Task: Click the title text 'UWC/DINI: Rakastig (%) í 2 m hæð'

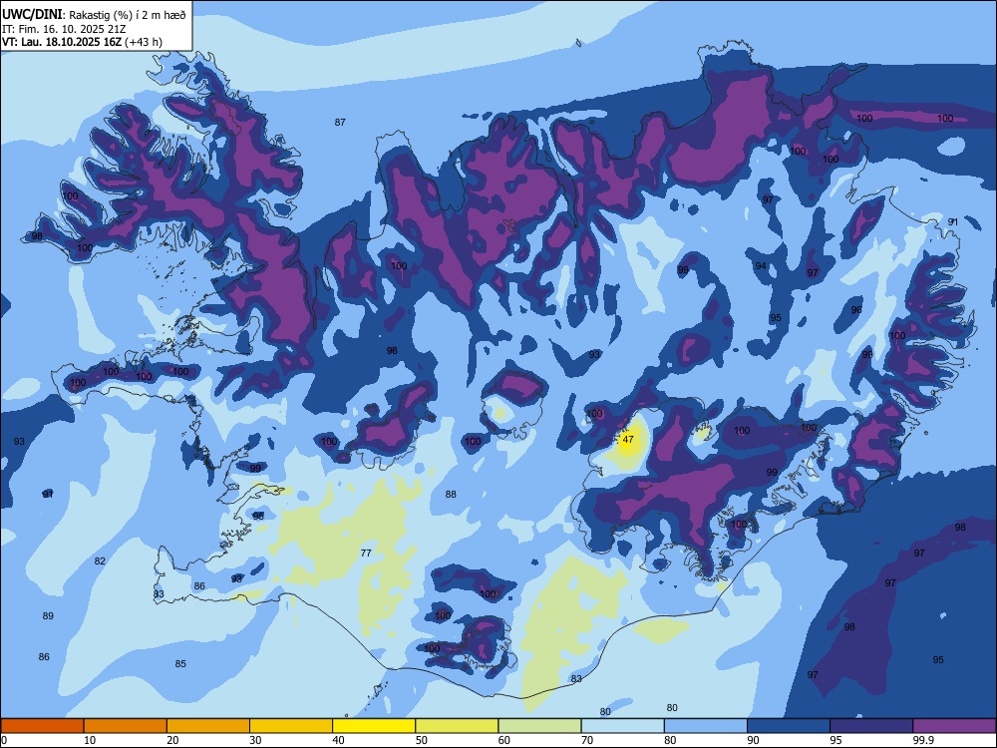Action: [x=94, y=15]
